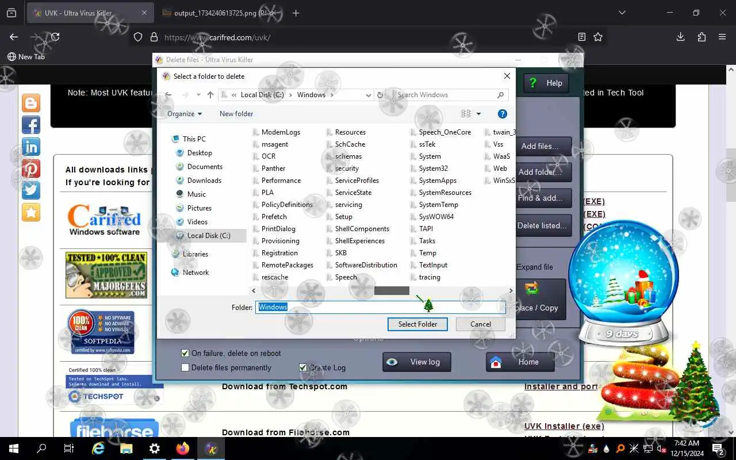
Task: Click the Add files... button
Action: [x=544, y=146]
